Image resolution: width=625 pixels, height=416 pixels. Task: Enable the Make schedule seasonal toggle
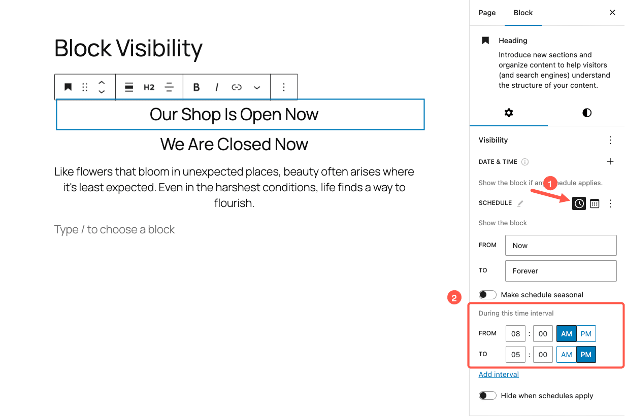(487, 295)
